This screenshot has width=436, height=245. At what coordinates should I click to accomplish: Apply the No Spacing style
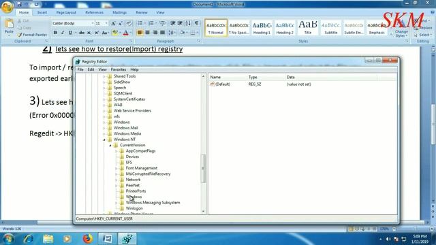[239, 28]
